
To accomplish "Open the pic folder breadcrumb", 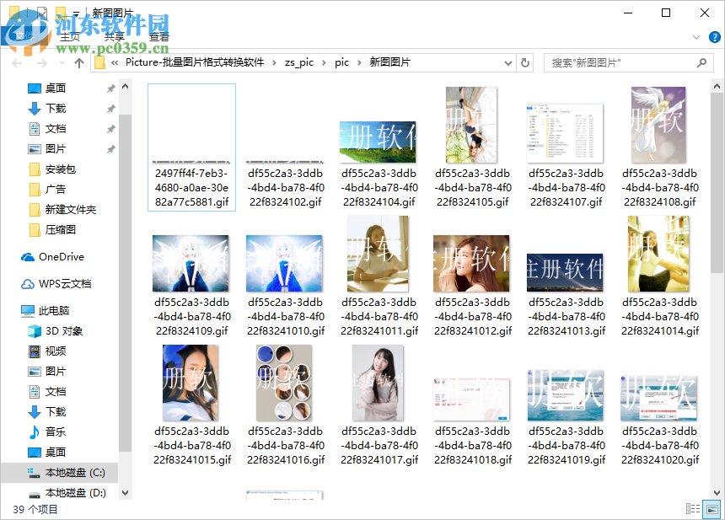I will (x=341, y=62).
